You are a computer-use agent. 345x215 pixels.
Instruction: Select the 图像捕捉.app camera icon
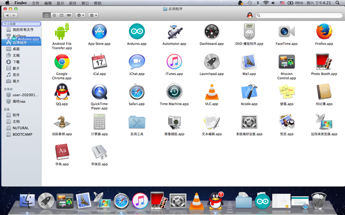pyautogui.click(x=174, y=122)
